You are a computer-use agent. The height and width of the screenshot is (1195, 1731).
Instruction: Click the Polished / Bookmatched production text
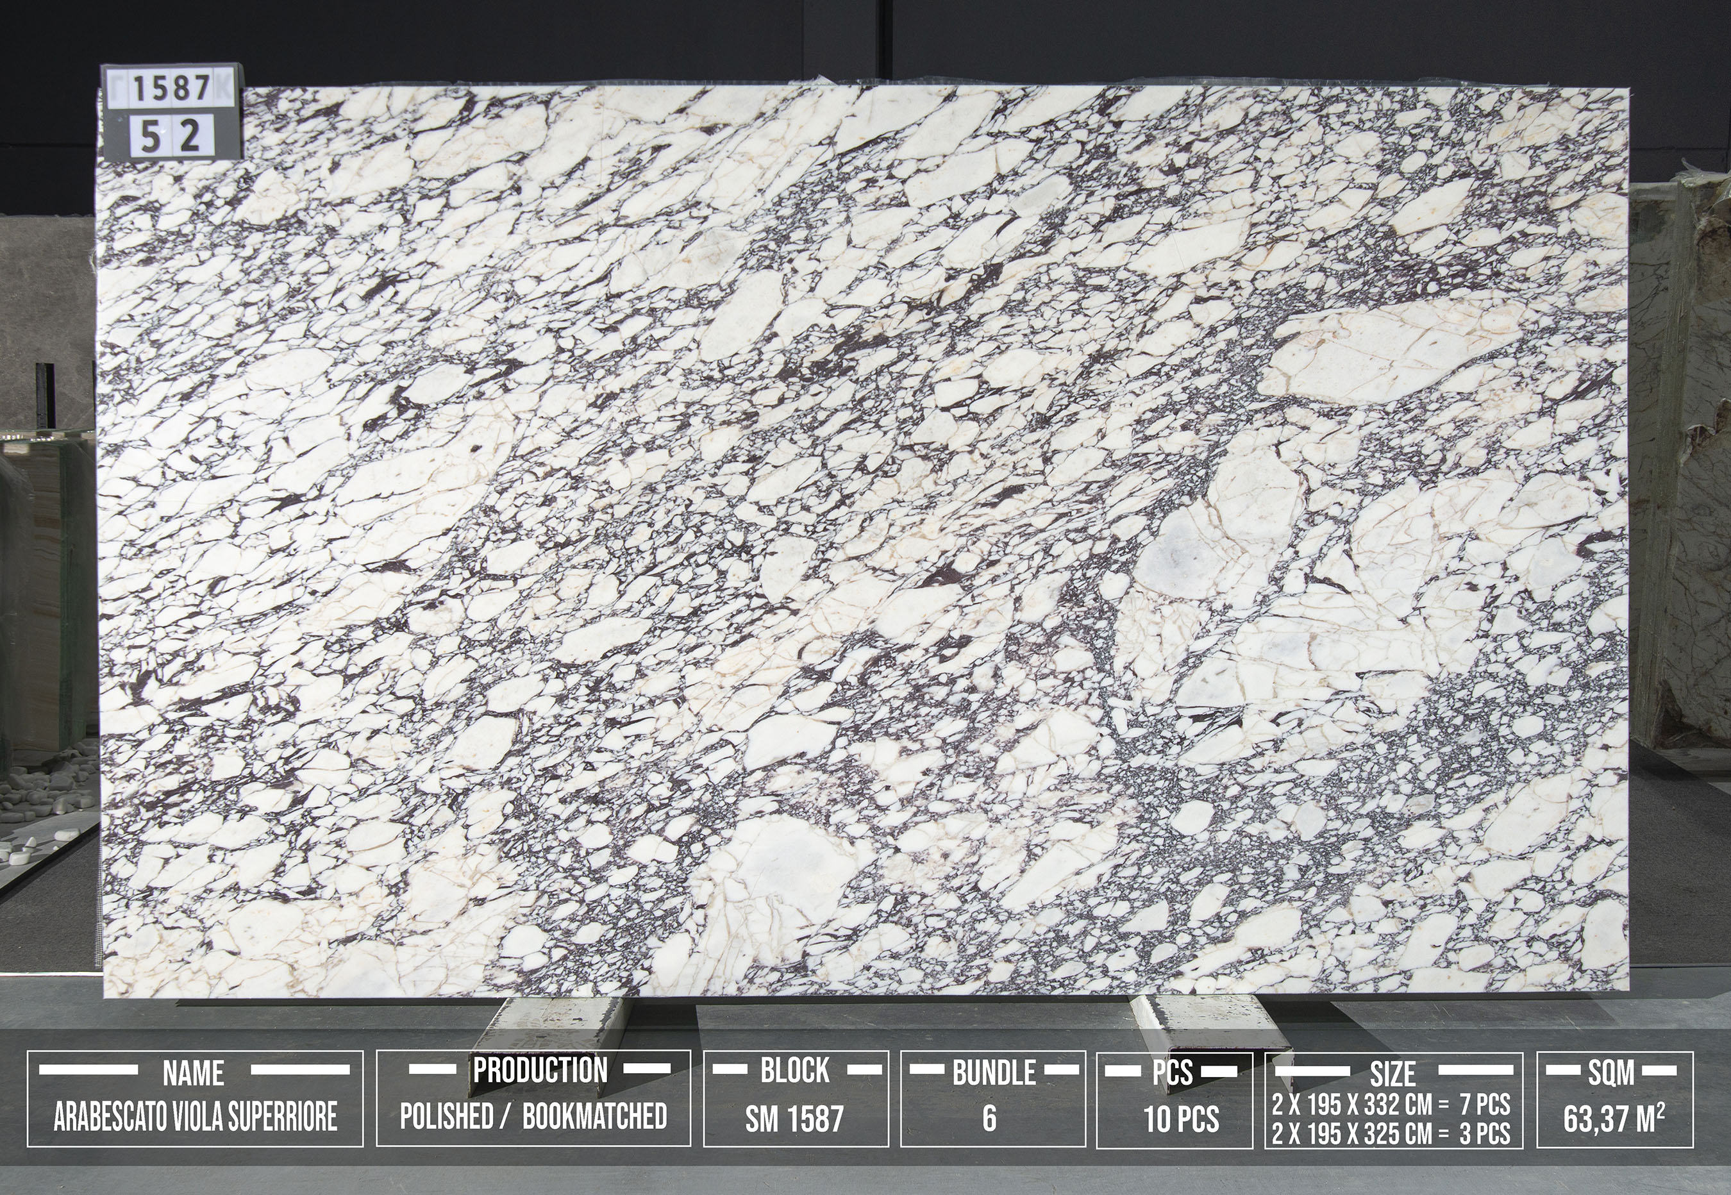pyautogui.click(x=533, y=1116)
